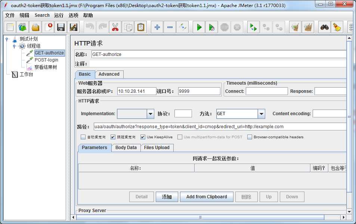Click the Up button
The image size is (356, 224).
pos(269,197)
